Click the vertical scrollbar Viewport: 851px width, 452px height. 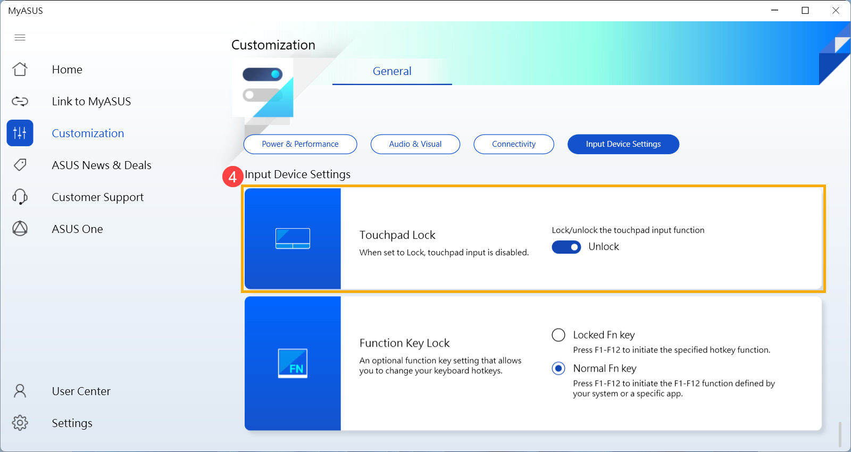pos(840,435)
